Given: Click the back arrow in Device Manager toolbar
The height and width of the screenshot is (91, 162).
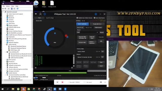Looking at the screenshot, I should [3, 9].
